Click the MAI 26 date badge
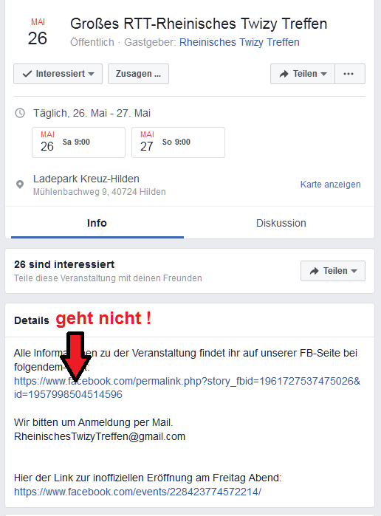The width and height of the screenshot is (381, 516). (x=38, y=32)
